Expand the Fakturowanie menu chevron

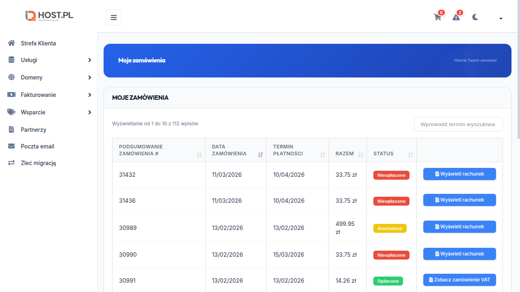point(90,95)
